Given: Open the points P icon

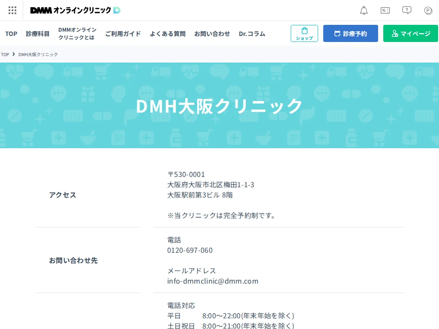Looking at the screenshot, I should [x=428, y=11].
